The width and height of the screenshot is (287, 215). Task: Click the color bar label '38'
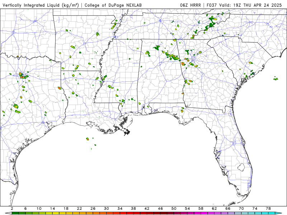click(133, 209)
